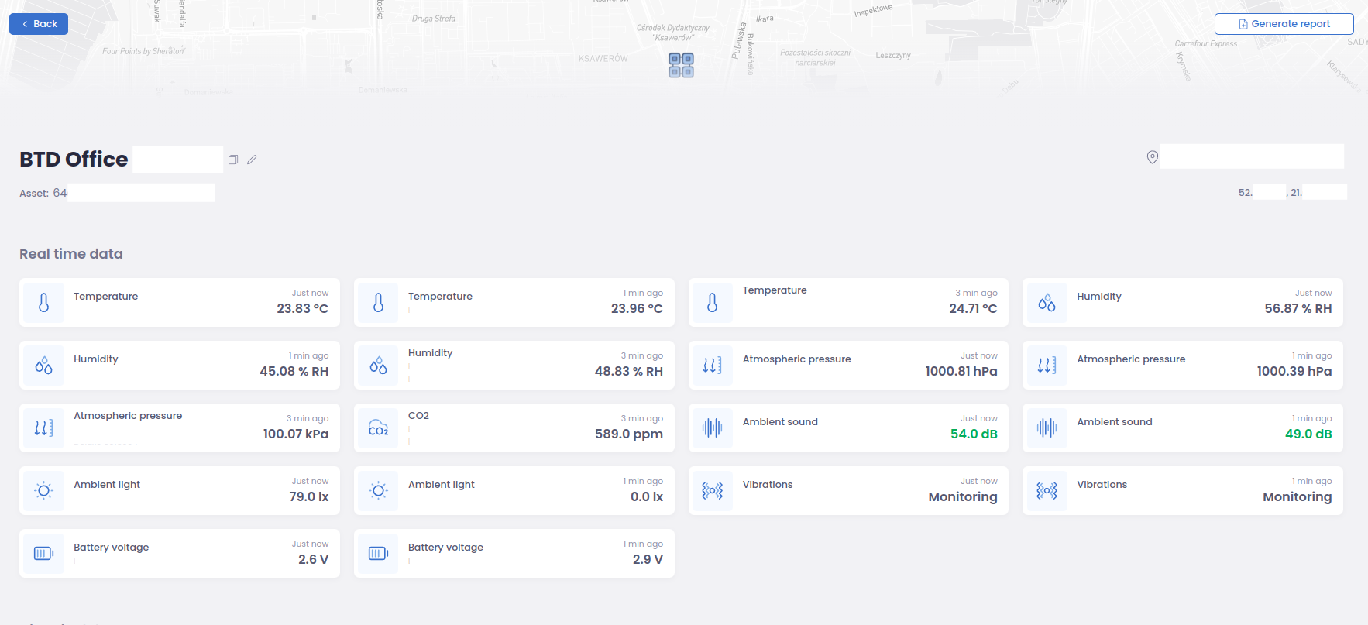The width and height of the screenshot is (1368, 625).
Task: Click battery icon of 2.6 V card
Action: click(x=44, y=554)
